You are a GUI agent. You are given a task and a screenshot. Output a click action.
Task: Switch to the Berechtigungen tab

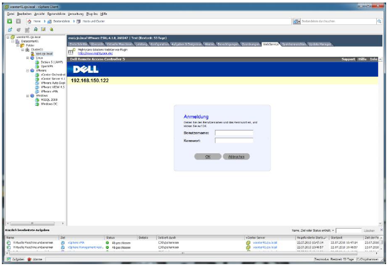tap(228, 44)
